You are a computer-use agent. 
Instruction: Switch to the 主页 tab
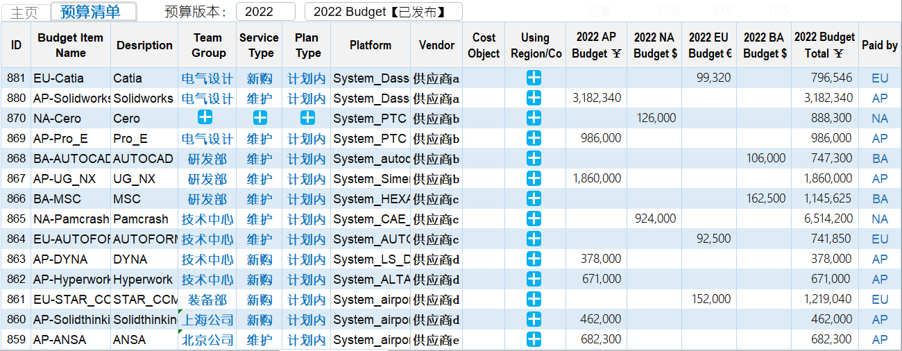click(25, 12)
